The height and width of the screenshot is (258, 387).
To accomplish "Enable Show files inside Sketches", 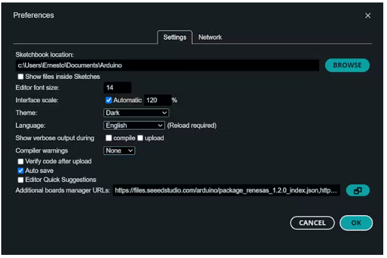I will pos(21,76).
